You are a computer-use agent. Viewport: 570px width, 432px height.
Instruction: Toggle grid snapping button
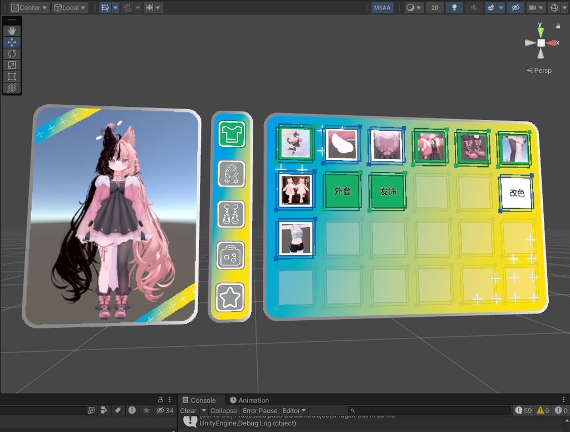pyautogui.click(x=105, y=8)
